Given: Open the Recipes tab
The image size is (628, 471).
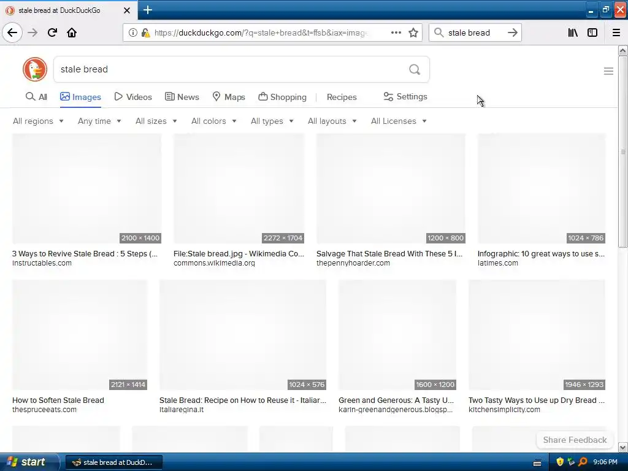Looking at the screenshot, I should tap(342, 97).
